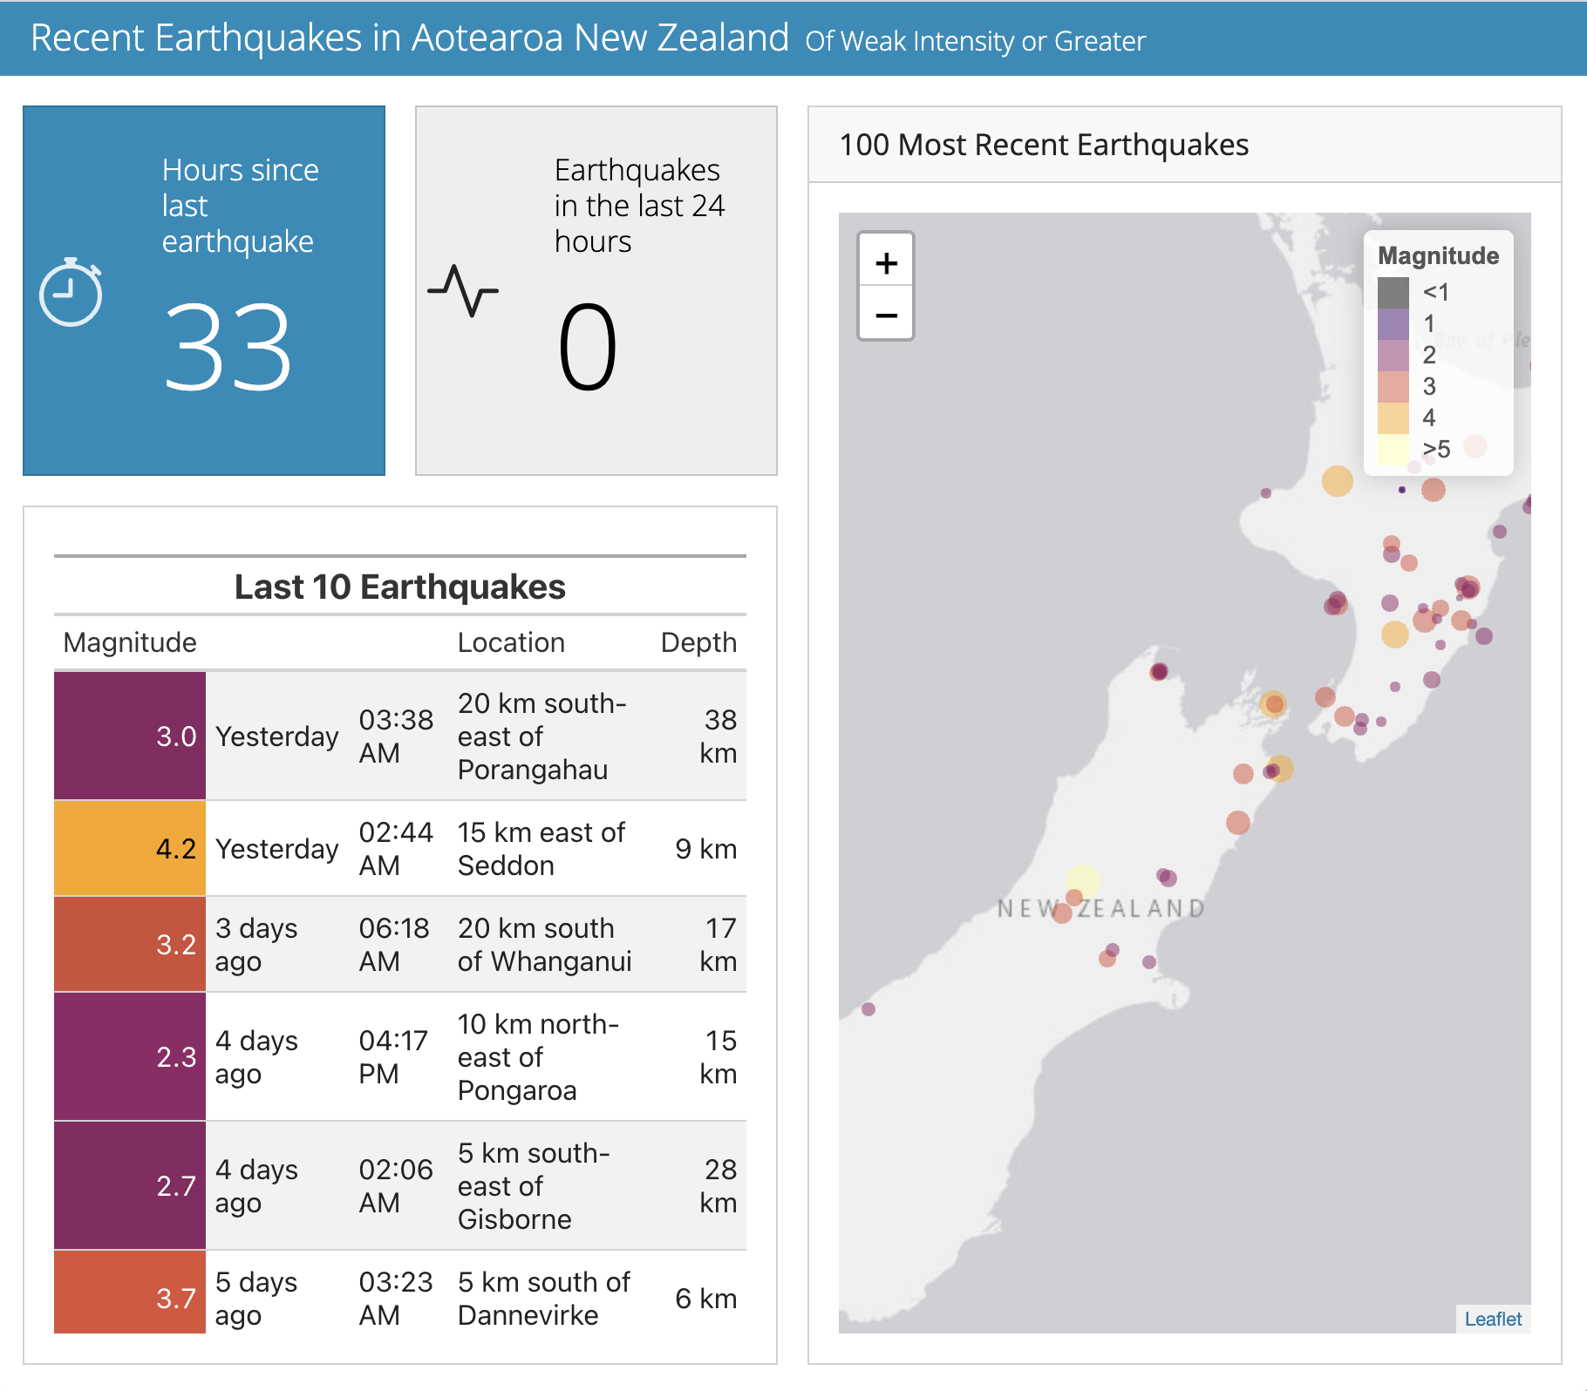
Task: Select the 4.2 magnitude Seddon earthquake cell
Action: point(130,848)
